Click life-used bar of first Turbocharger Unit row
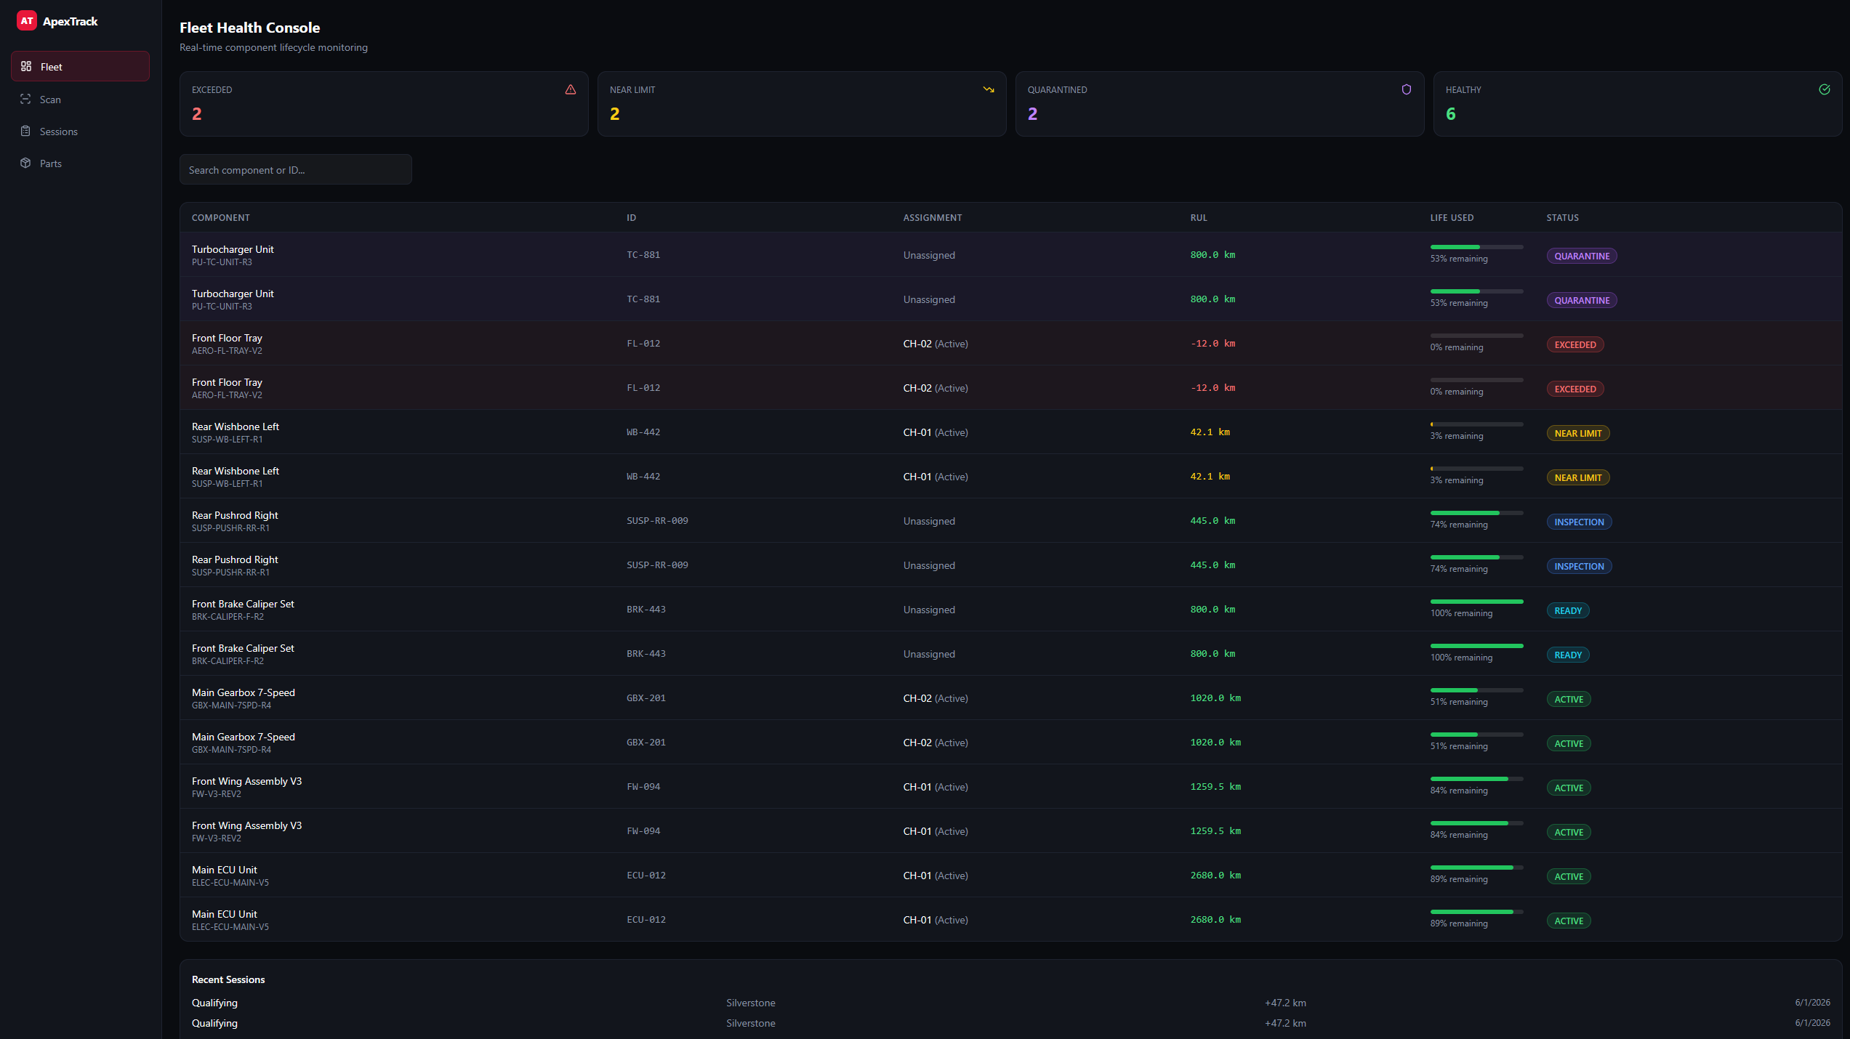 [x=1476, y=247]
